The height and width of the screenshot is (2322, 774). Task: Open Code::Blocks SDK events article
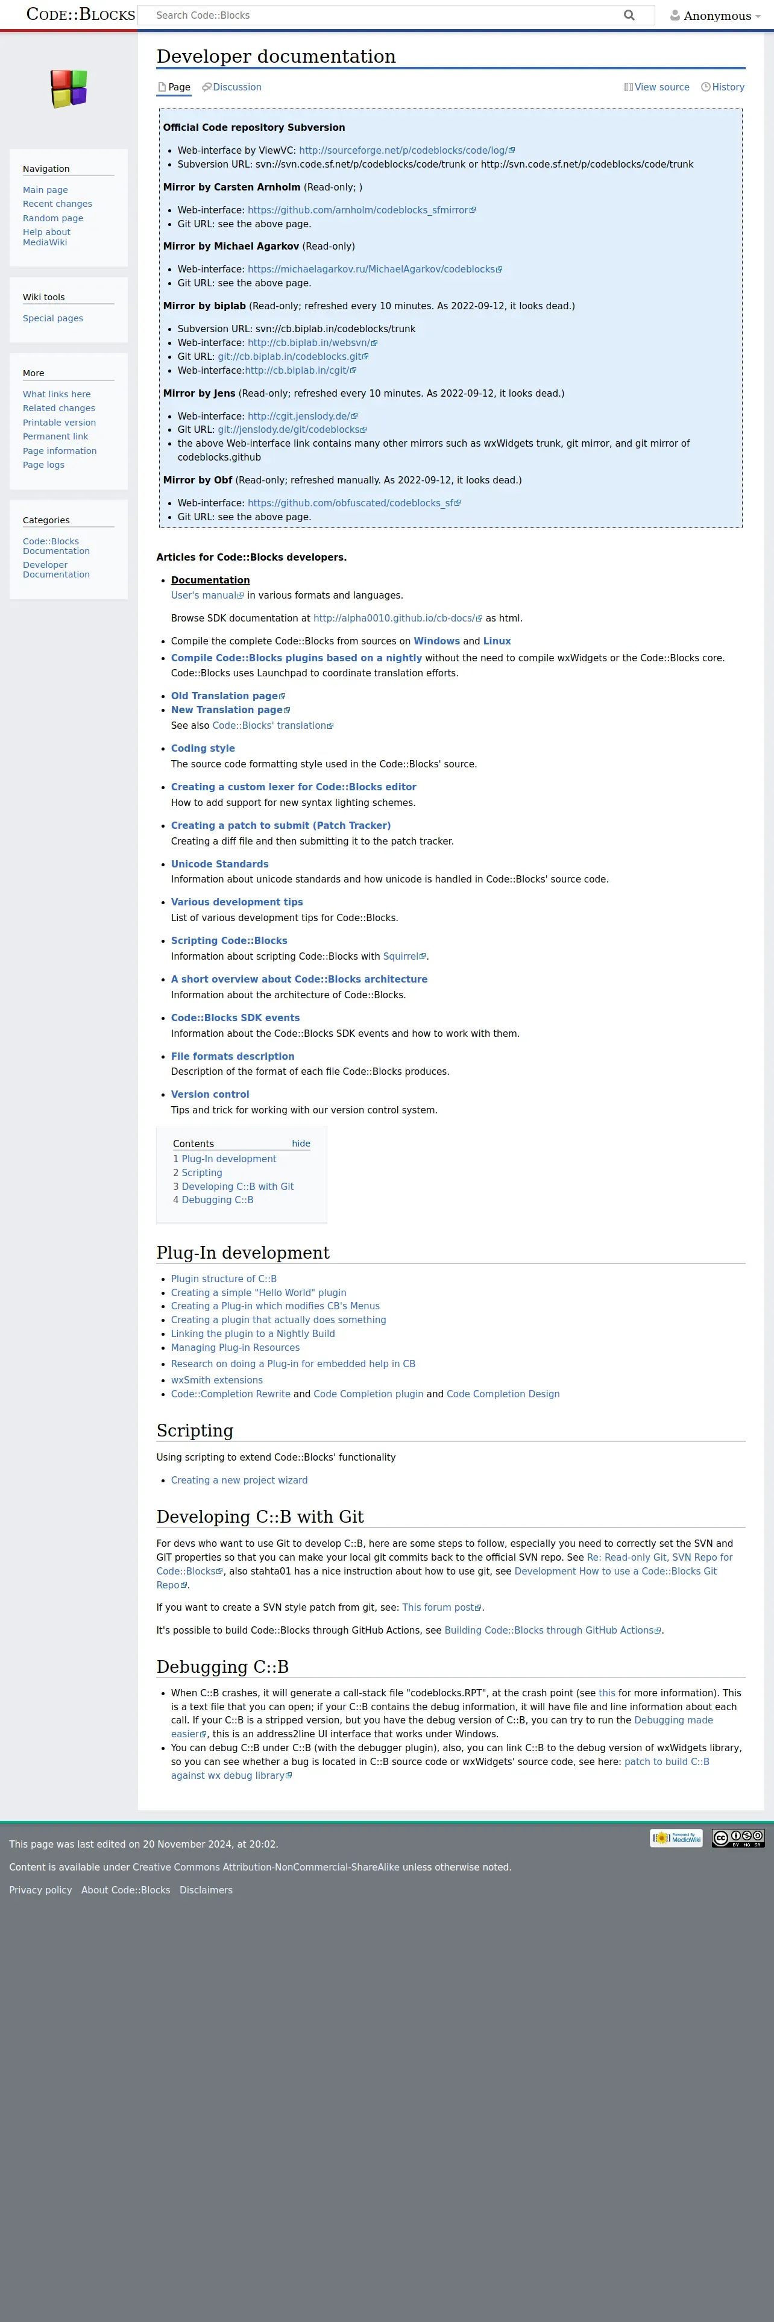(x=235, y=1018)
